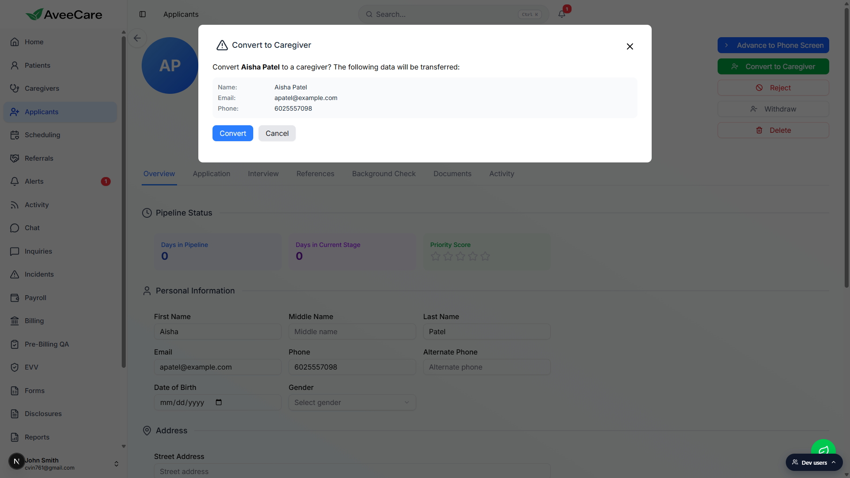
Task: Open Caregivers stethoscope icon
Action: pos(15,89)
